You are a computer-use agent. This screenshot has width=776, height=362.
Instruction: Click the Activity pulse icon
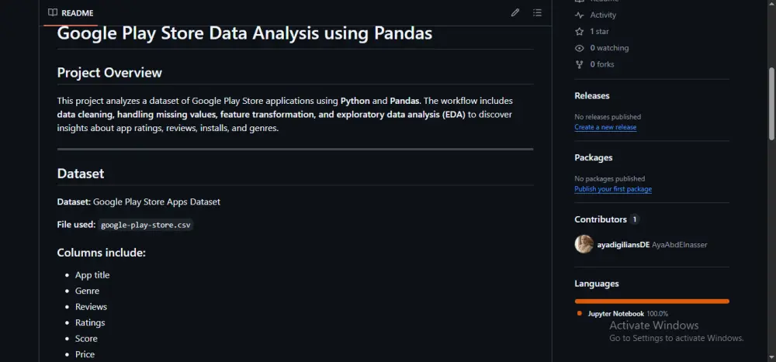579,16
